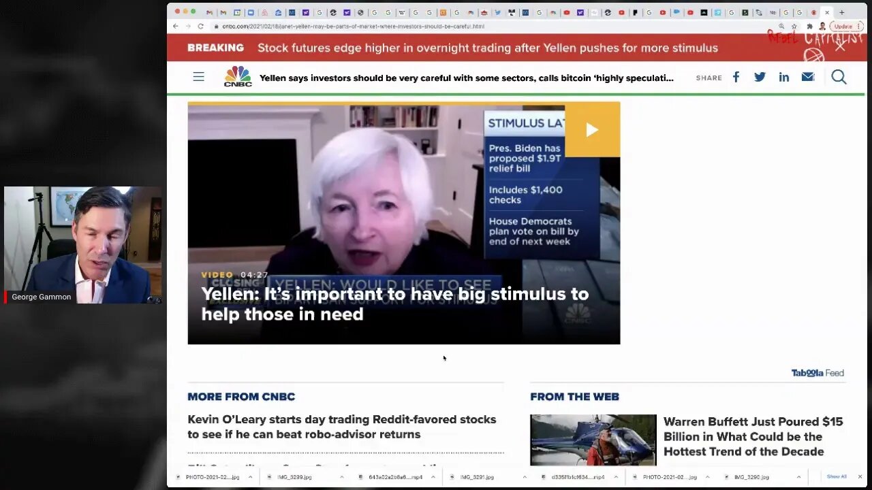Close the downloads bar
The image size is (872, 490).
pos(860,477)
